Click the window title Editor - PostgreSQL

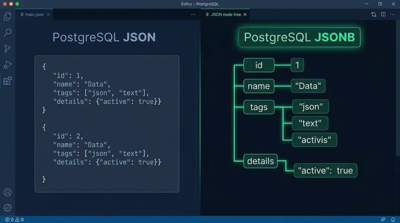(x=200, y=4)
